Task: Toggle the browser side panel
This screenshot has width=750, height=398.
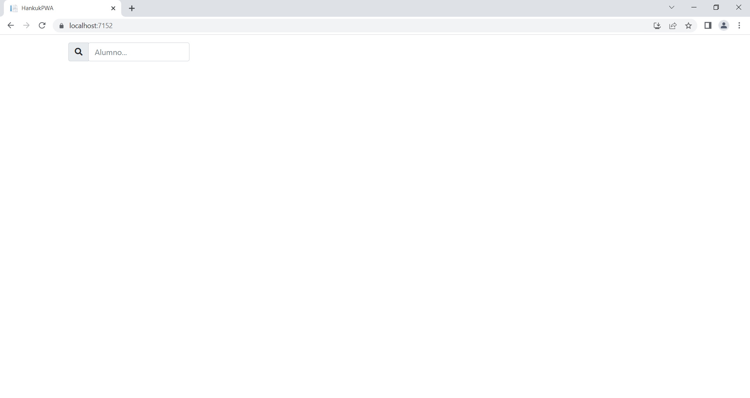Action: pyautogui.click(x=708, y=26)
